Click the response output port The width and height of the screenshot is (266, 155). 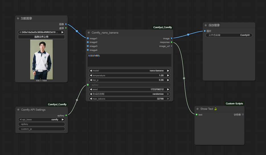pyautogui.click(x=171, y=42)
